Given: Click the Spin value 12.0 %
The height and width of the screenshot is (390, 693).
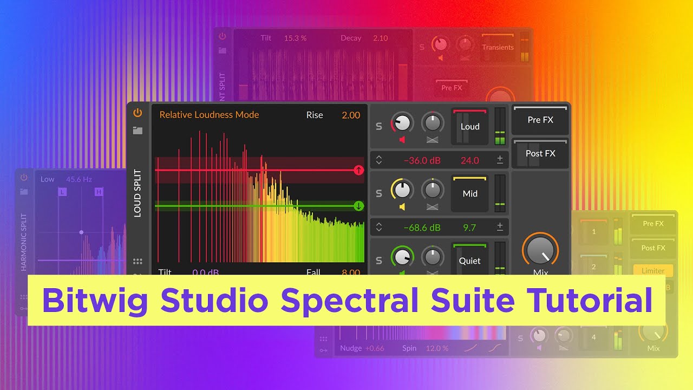Looking at the screenshot, I should 437,348.
